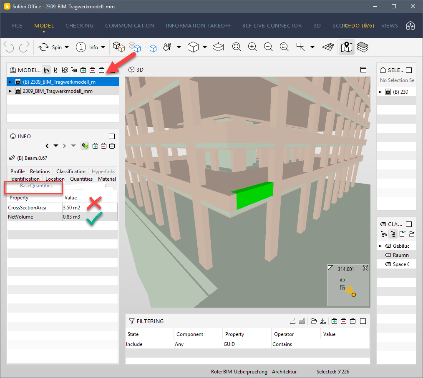This screenshot has height=378, width=423.
Task: Activate the Zoom Out tool
Action: pos(268,47)
